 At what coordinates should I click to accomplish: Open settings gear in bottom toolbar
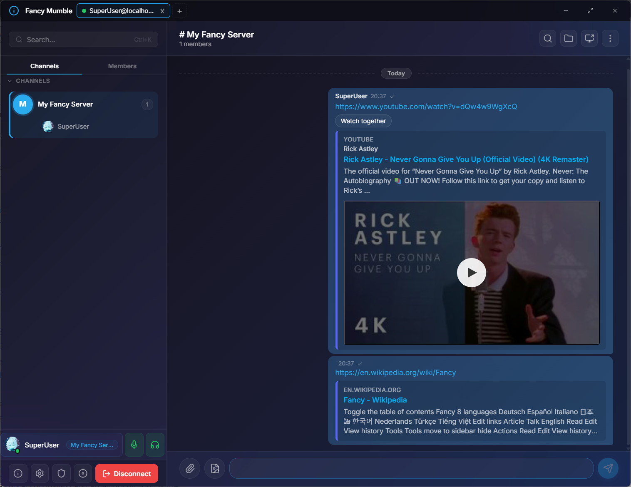(40, 474)
